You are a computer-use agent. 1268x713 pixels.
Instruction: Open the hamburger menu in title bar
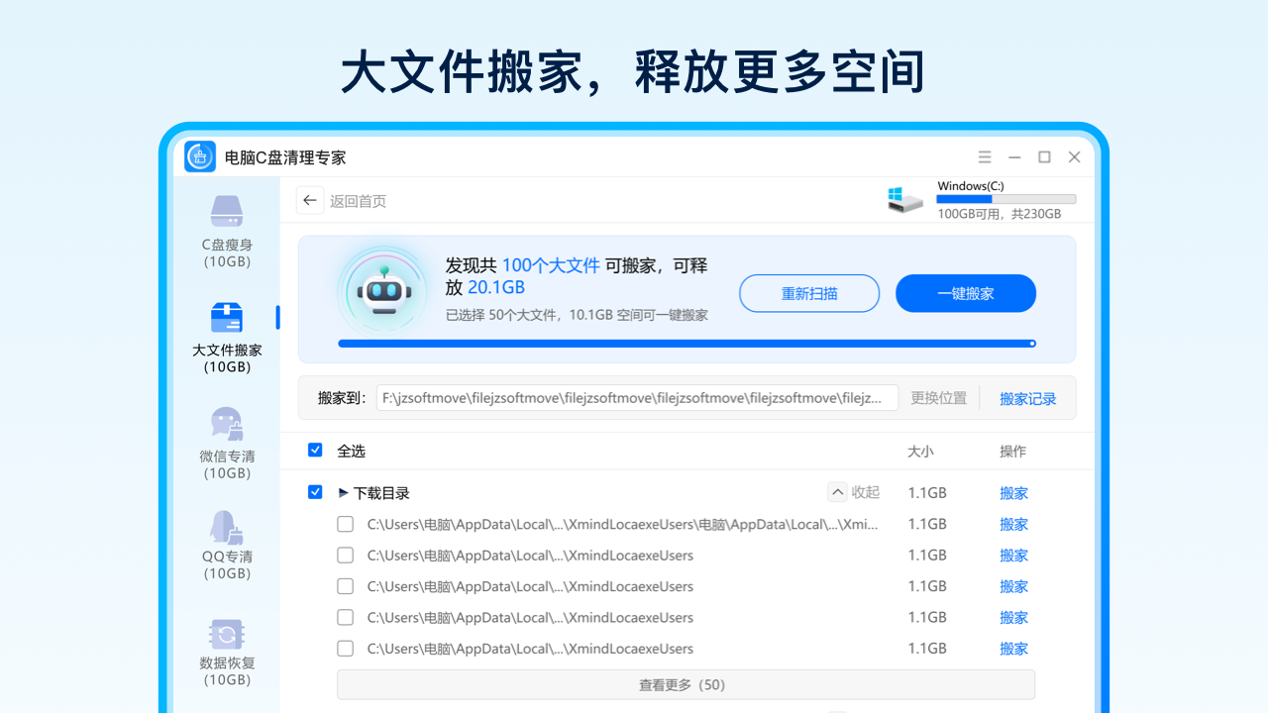984,156
